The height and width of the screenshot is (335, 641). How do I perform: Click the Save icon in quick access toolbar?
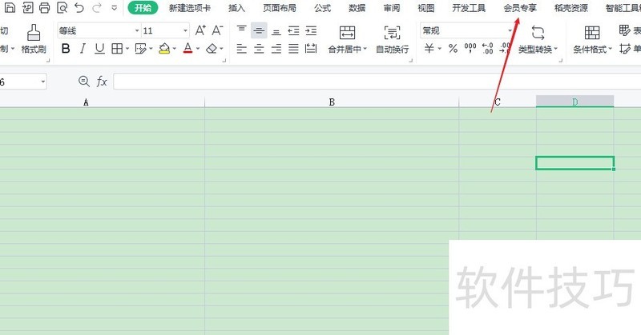(10, 8)
